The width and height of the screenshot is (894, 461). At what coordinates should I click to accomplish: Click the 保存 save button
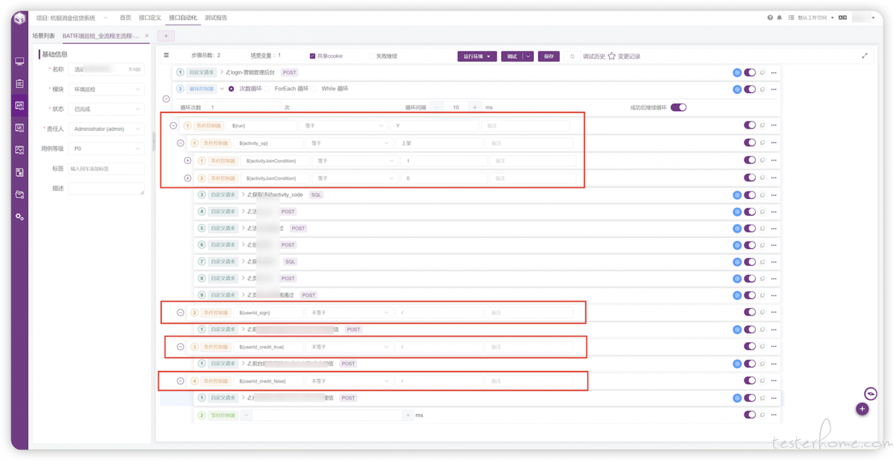coord(549,56)
